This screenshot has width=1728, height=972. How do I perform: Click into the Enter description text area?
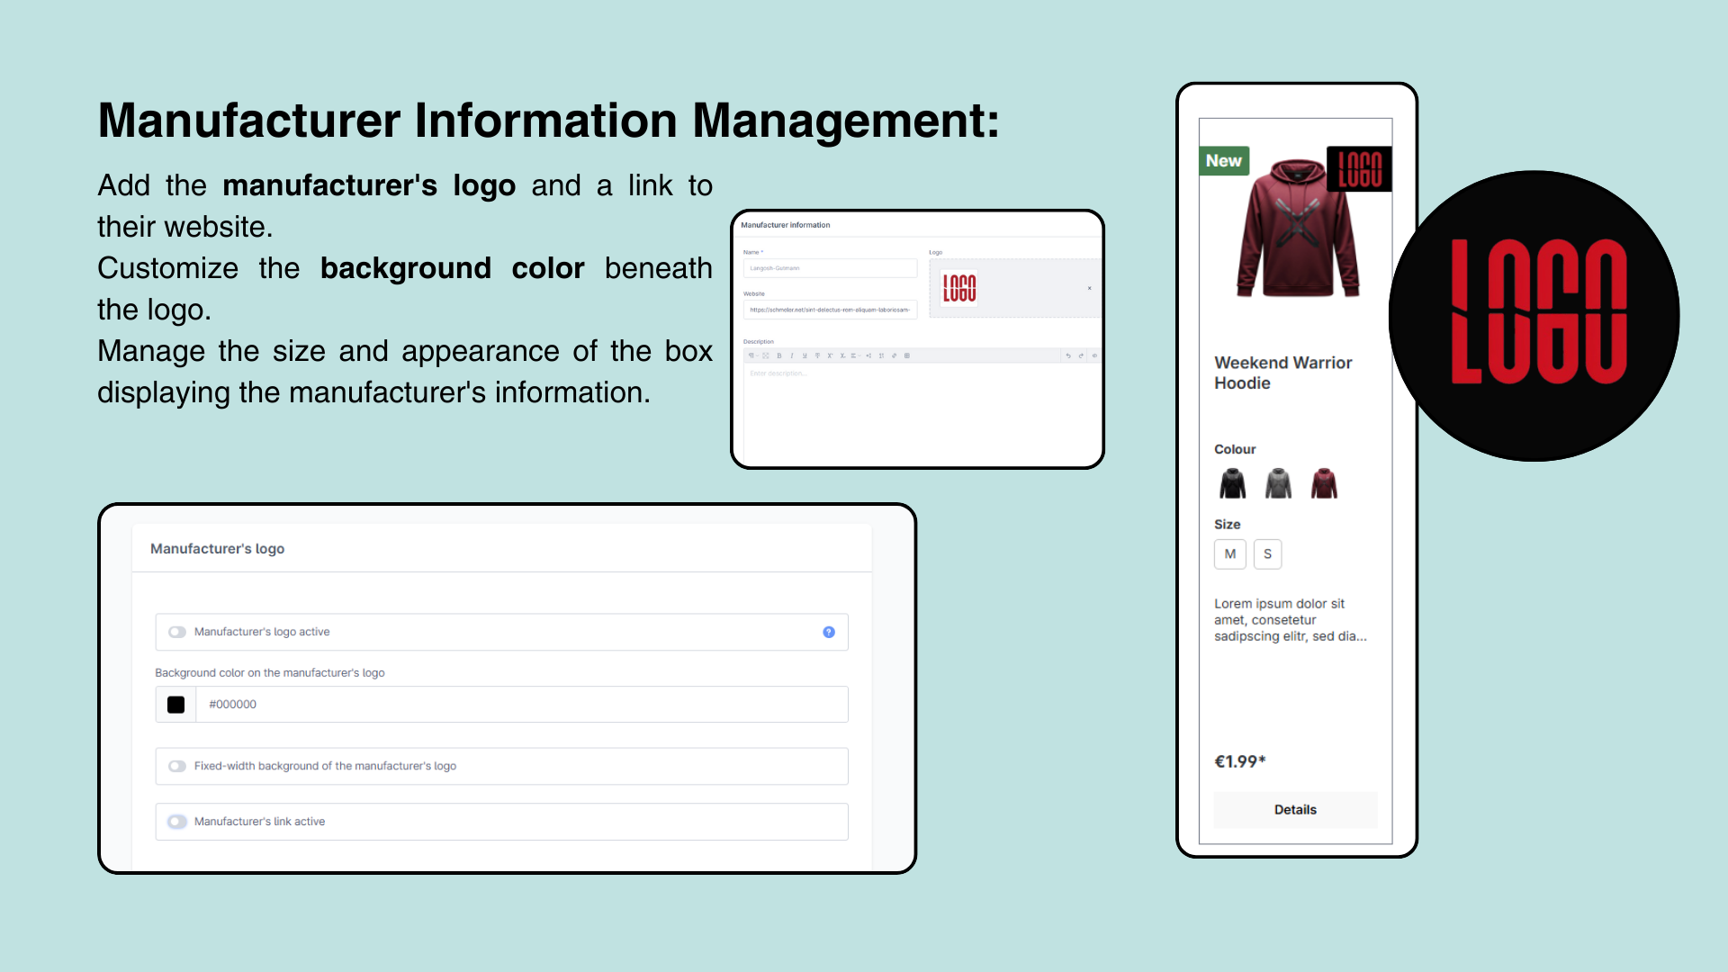point(922,412)
